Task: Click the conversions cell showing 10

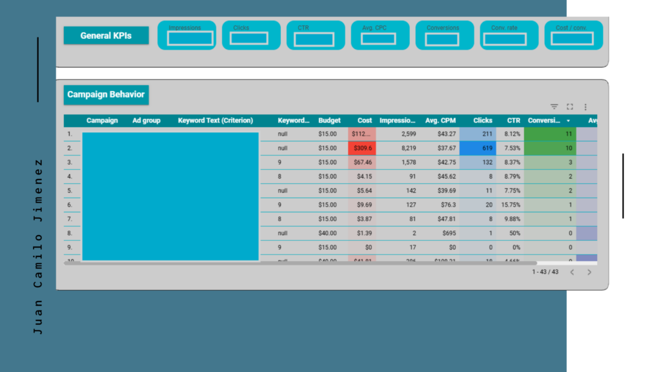Action: pyautogui.click(x=550, y=148)
